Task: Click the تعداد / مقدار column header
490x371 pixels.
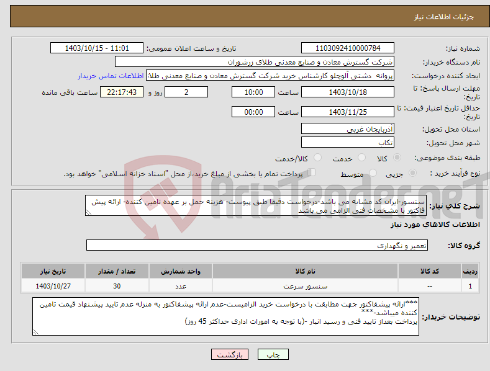Action: pos(117,271)
